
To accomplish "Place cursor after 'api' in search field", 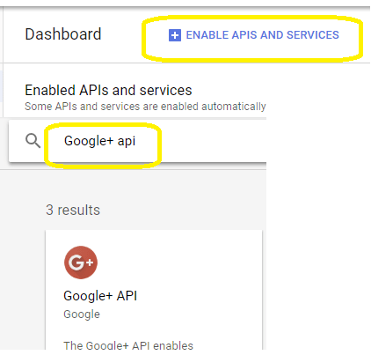I will (x=136, y=141).
